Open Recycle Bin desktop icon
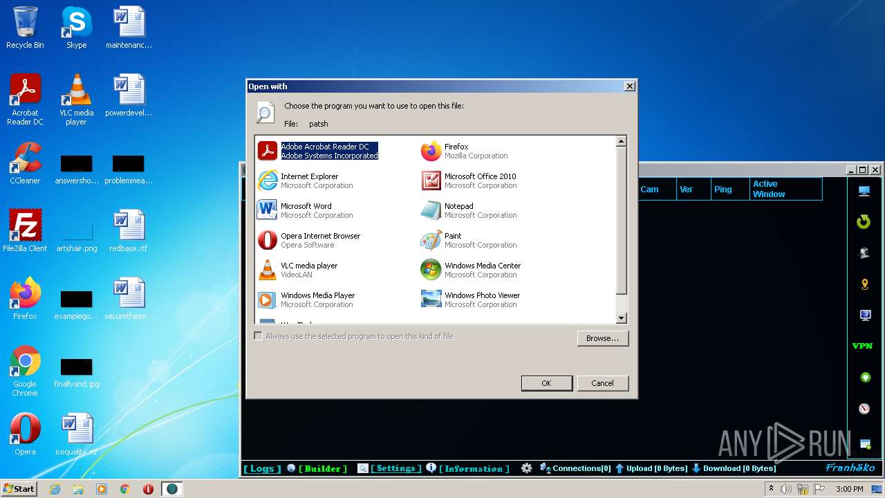 (25, 28)
